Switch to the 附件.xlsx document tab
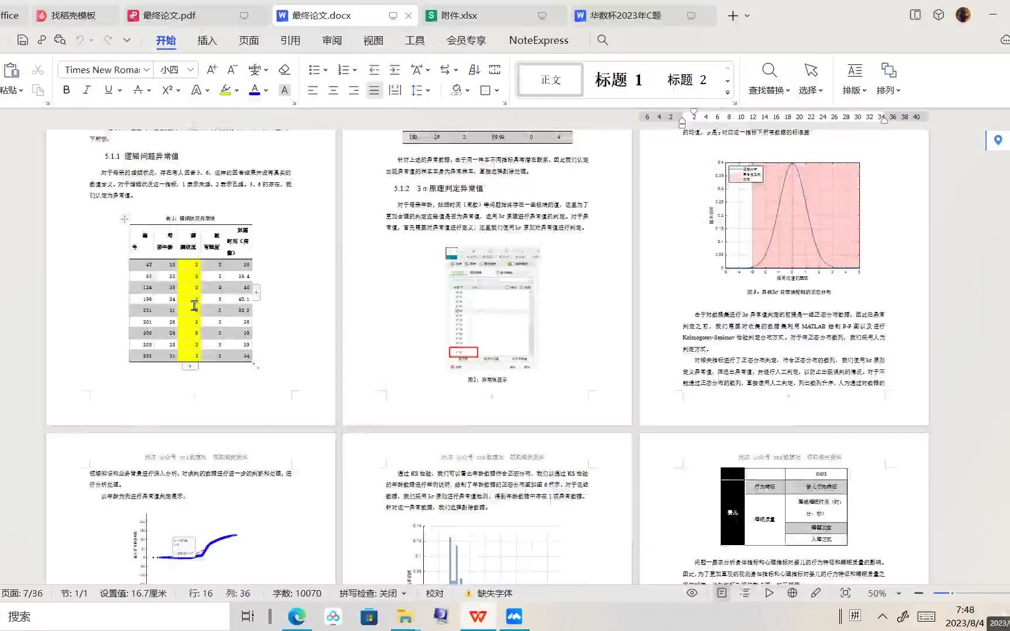This screenshot has width=1010, height=631. click(459, 15)
